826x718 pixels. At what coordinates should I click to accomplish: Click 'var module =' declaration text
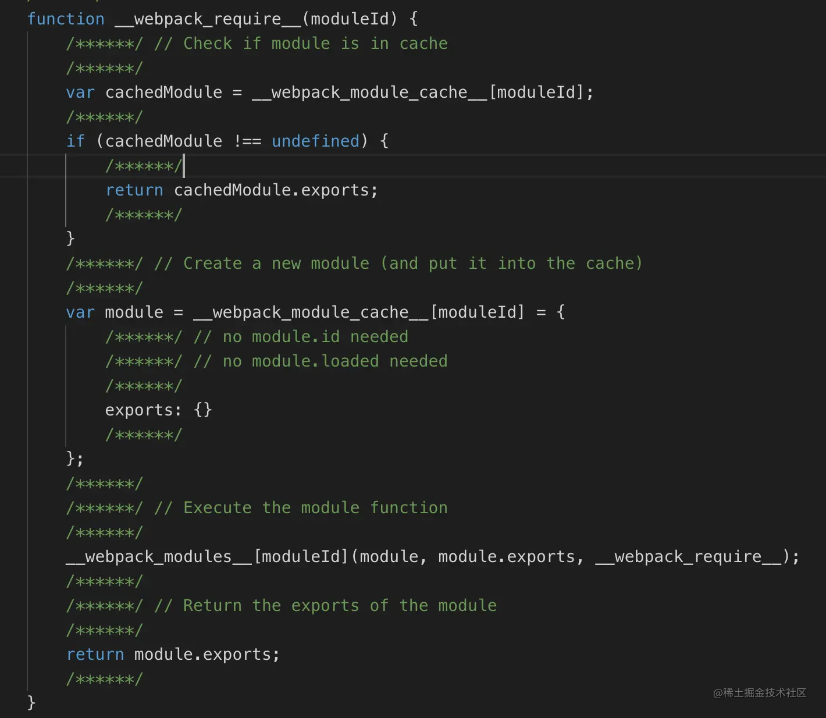(x=124, y=312)
